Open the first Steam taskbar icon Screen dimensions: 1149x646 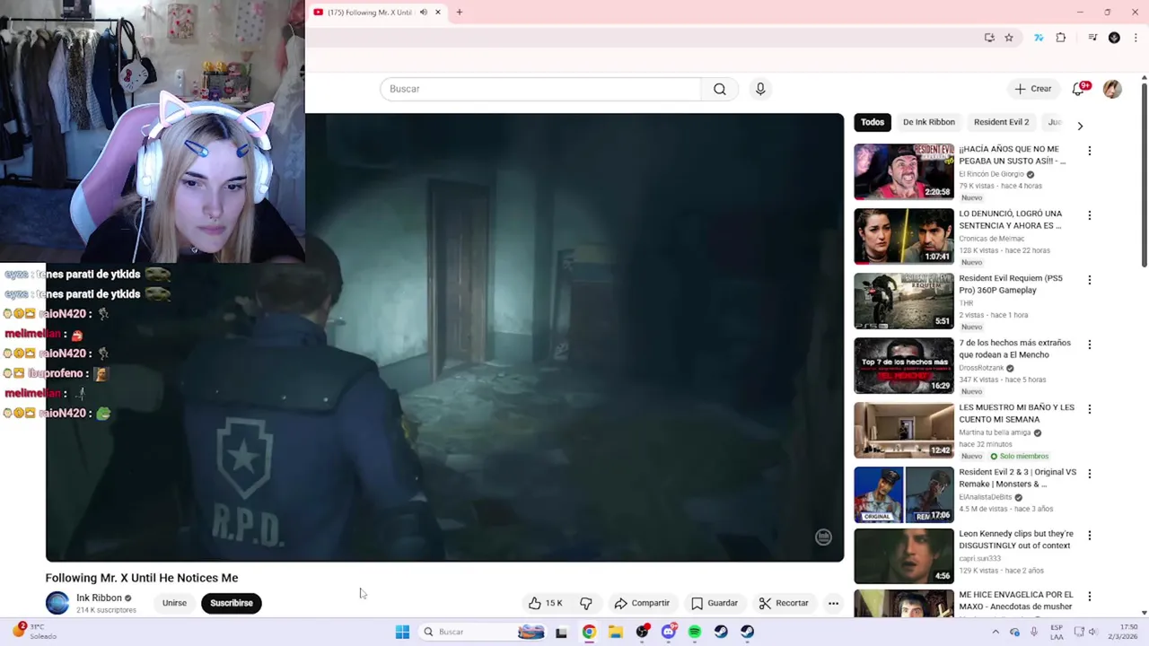pyautogui.click(x=721, y=632)
